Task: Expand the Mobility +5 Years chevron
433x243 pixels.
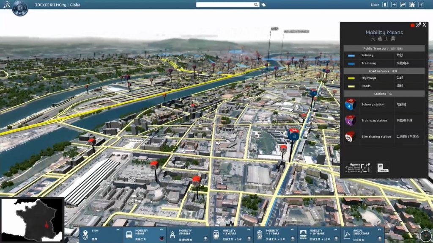Action: pos(292,230)
